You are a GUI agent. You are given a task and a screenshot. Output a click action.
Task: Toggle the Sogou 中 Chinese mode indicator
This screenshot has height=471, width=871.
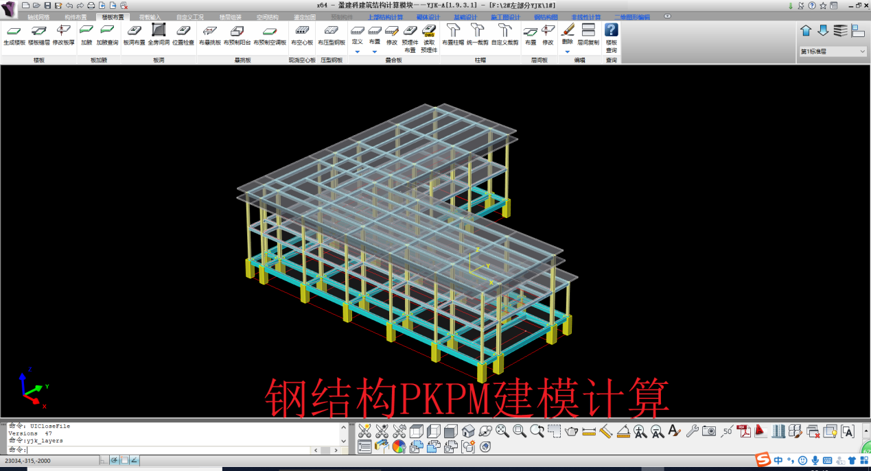pyautogui.click(x=778, y=460)
